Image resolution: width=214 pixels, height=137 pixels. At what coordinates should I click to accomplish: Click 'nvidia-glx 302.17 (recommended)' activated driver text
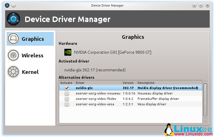point(95,70)
